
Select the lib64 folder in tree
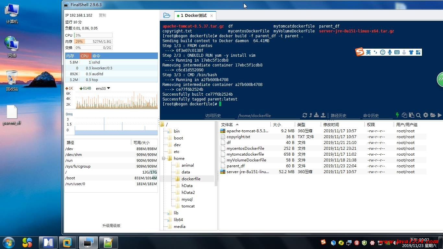pyautogui.click(x=178, y=220)
